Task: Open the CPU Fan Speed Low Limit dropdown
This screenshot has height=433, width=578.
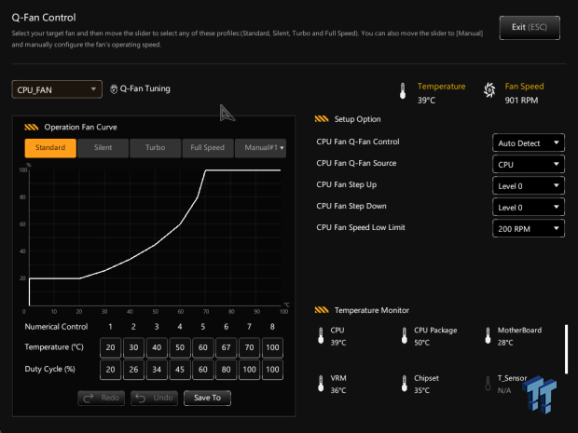Action: pyautogui.click(x=529, y=228)
